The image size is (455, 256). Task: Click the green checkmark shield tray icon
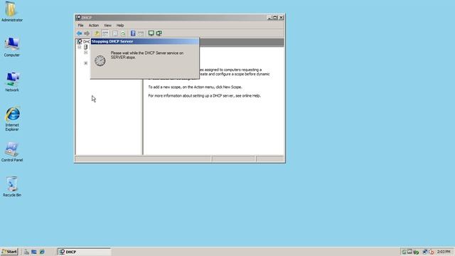click(416, 252)
